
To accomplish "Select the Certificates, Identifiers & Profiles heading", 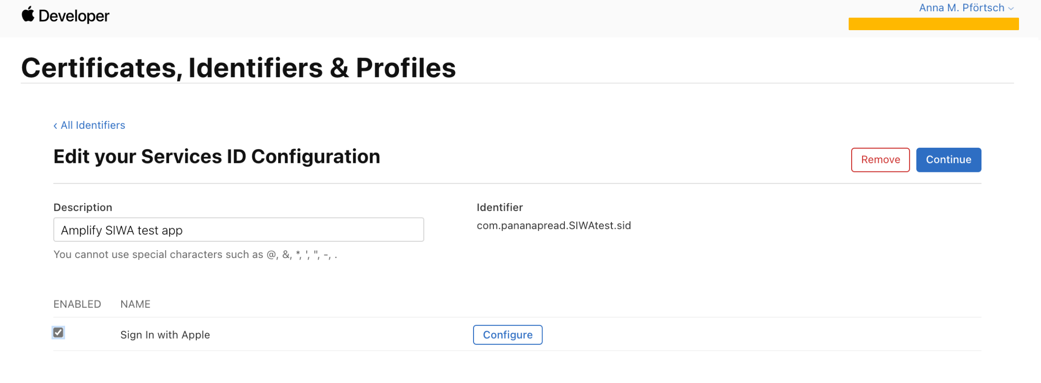I will pos(239,67).
